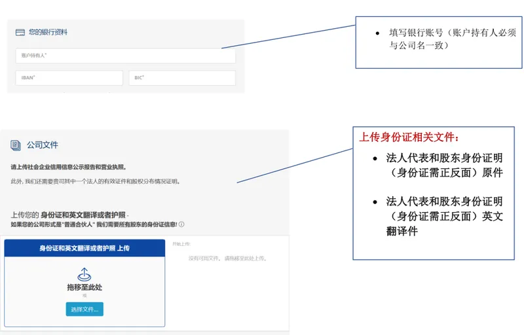Screen dimensions: 524x335
Task: Click the bank card icon beside 您的银行资料
Action: click(x=20, y=32)
